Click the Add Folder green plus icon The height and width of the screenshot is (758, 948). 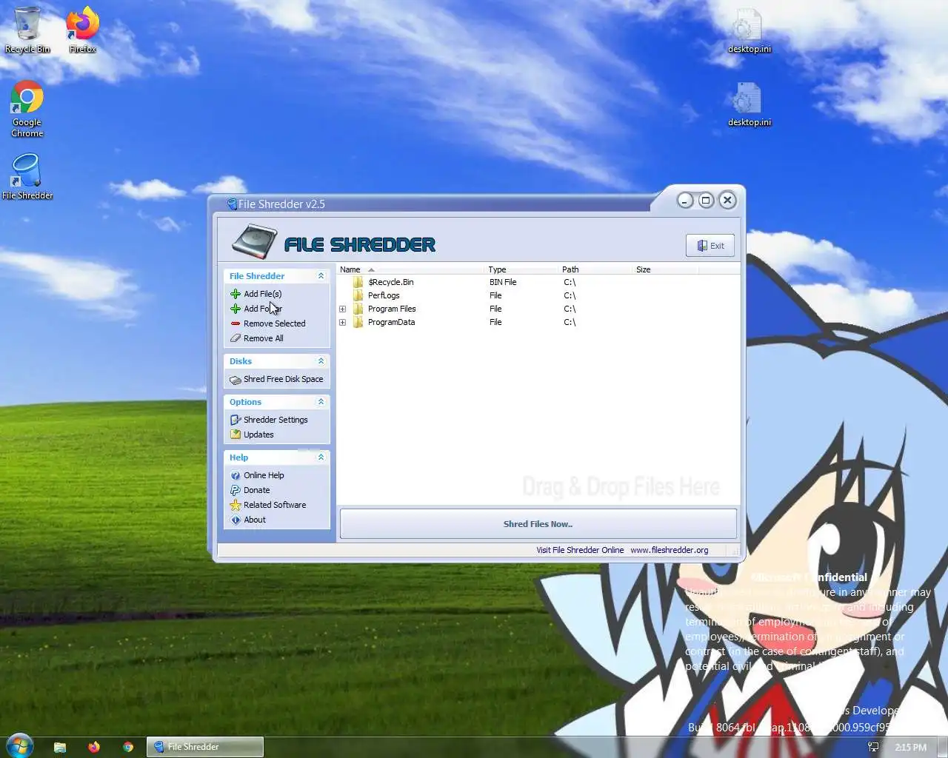[x=236, y=309]
